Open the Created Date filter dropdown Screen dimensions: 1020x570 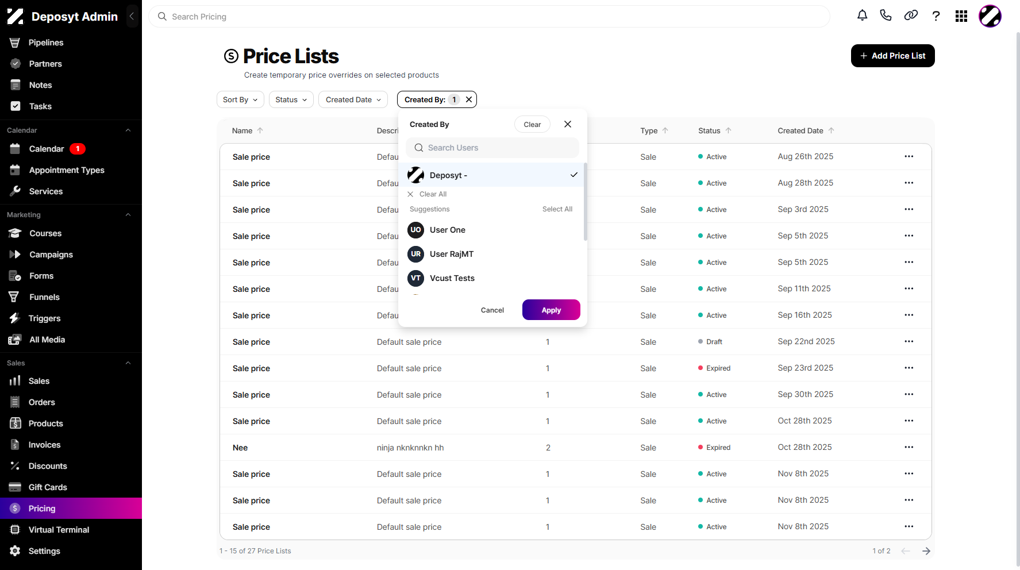[x=353, y=99]
